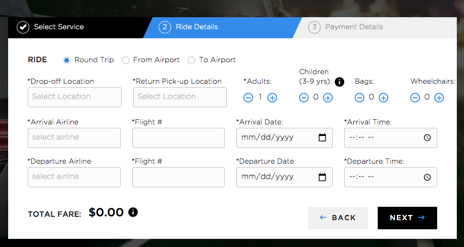Screen dimensions: 464x247
Task: Open the Arrival Date calendar picker
Action: point(322,138)
